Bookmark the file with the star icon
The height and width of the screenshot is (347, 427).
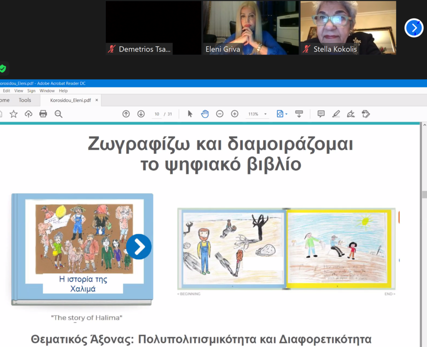point(13,114)
